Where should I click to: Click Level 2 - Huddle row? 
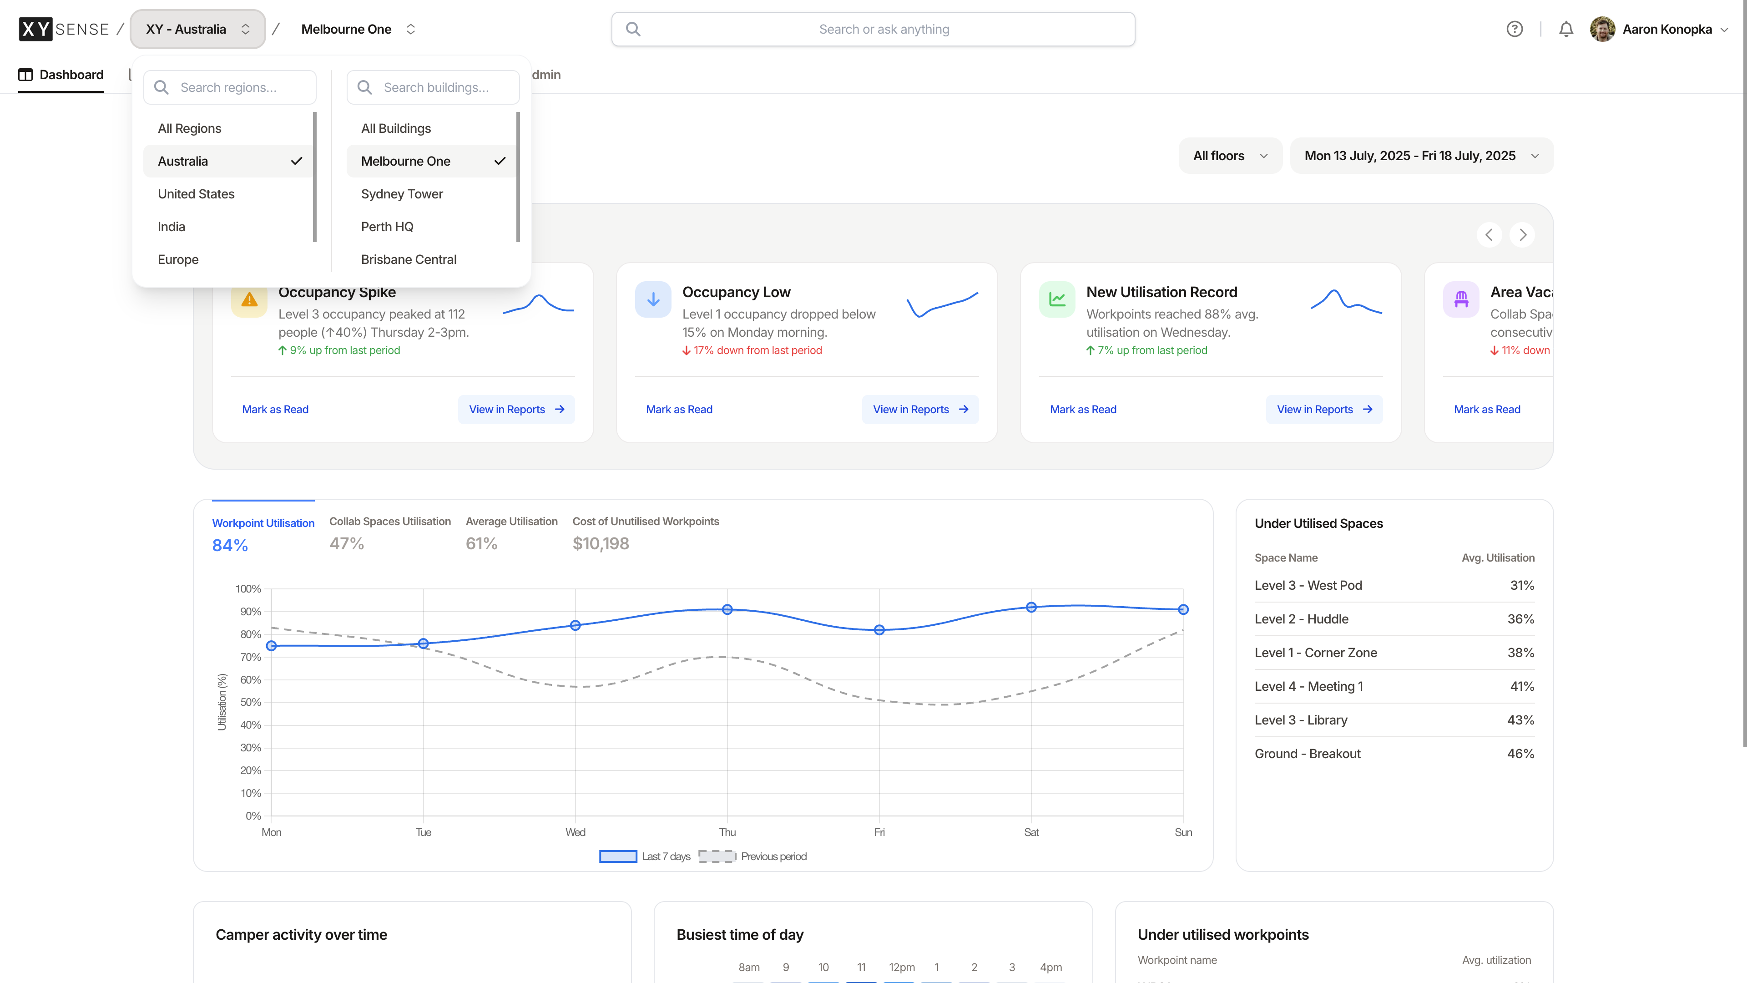(1394, 619)
